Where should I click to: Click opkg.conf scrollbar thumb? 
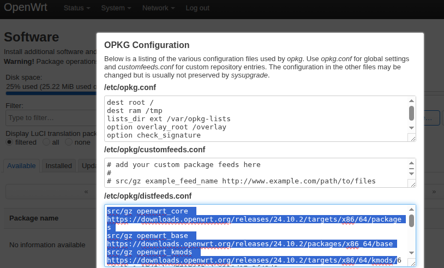tap(411, 113)
